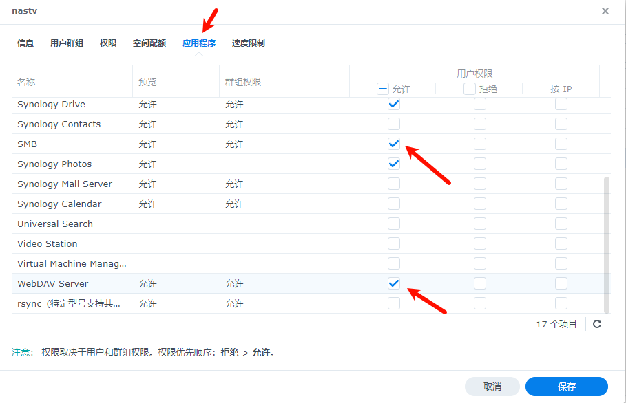Uncheck 允许 for Synology Photos

394,164
